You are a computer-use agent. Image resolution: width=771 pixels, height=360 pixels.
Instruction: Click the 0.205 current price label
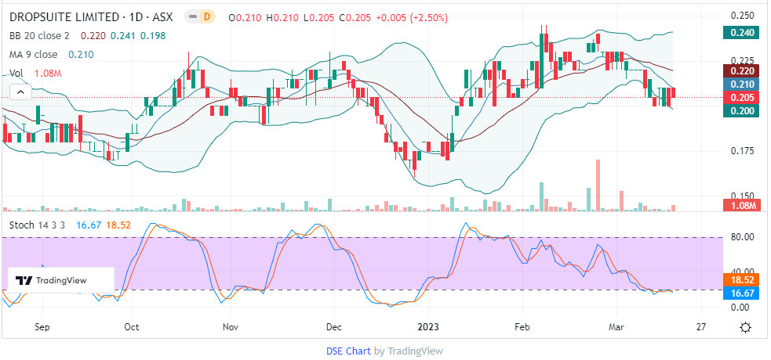tap(742, 97)
